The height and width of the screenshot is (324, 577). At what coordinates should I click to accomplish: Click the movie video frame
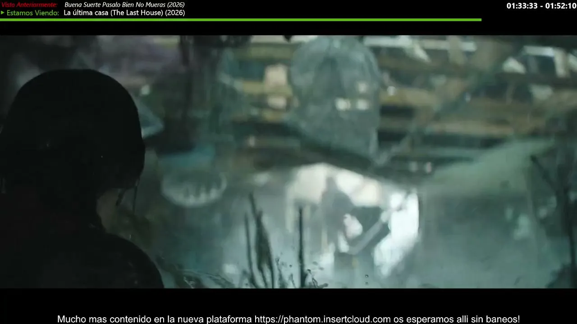(288, 162)
